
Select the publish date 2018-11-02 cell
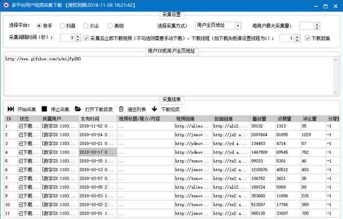(98, 126)
